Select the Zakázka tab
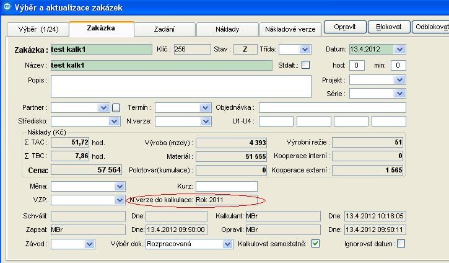The height and width of the screenshot is (263, 449). (102, 29)
